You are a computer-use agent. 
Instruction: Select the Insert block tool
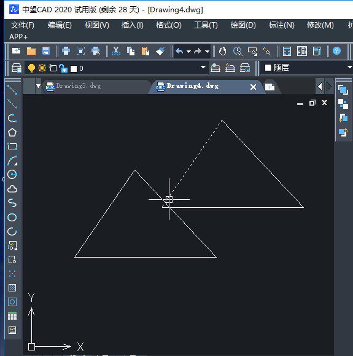coord(12,245)
